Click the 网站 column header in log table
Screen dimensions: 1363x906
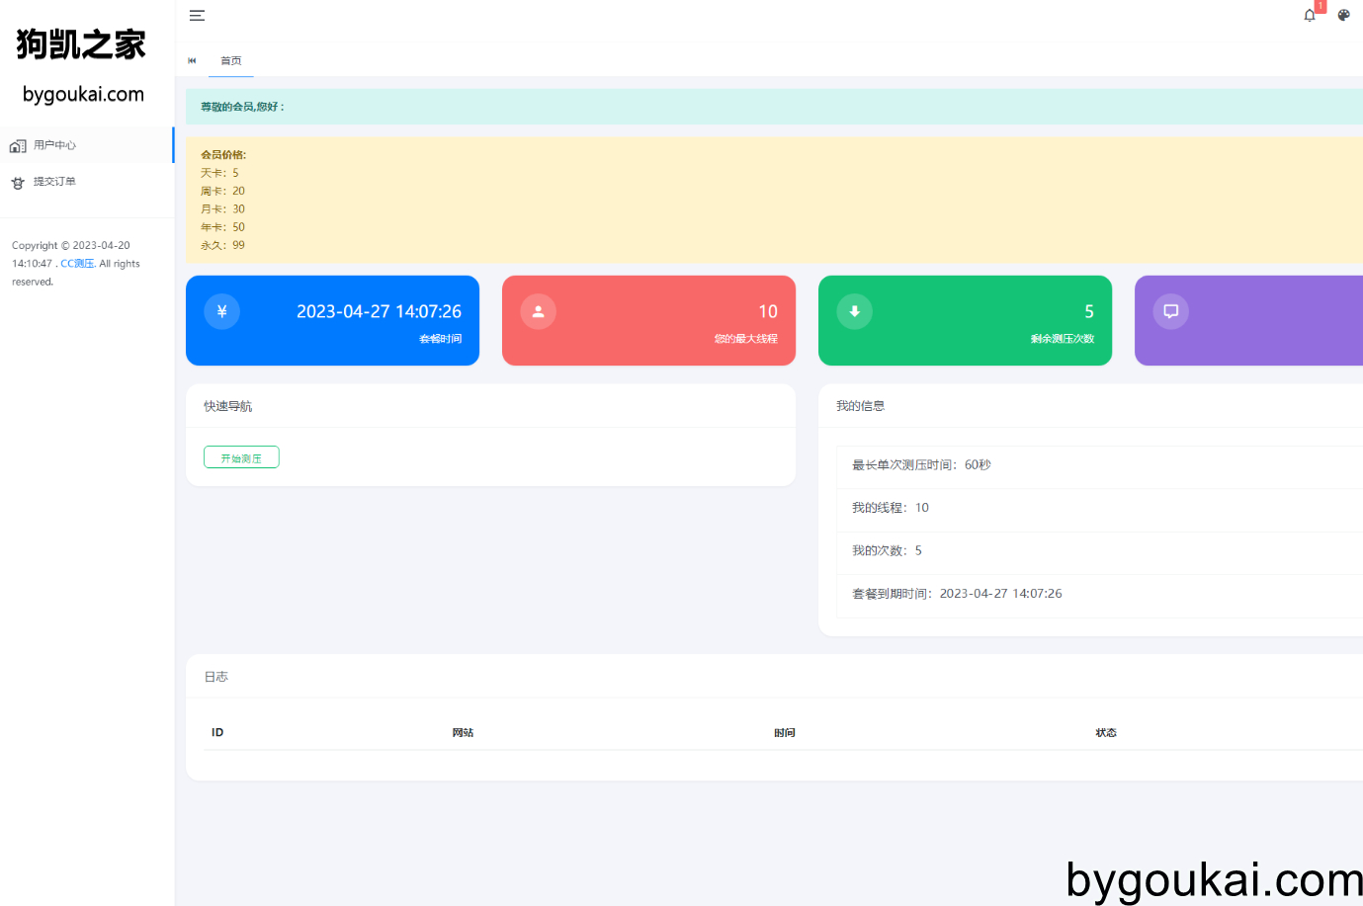pyautogui.click(x=463, y=732)
